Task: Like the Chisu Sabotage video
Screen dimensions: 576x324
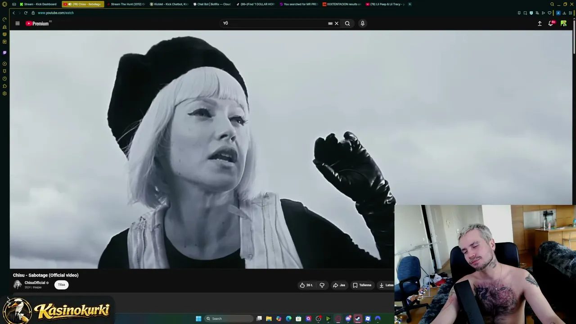Action: click(x=306, y=285)
